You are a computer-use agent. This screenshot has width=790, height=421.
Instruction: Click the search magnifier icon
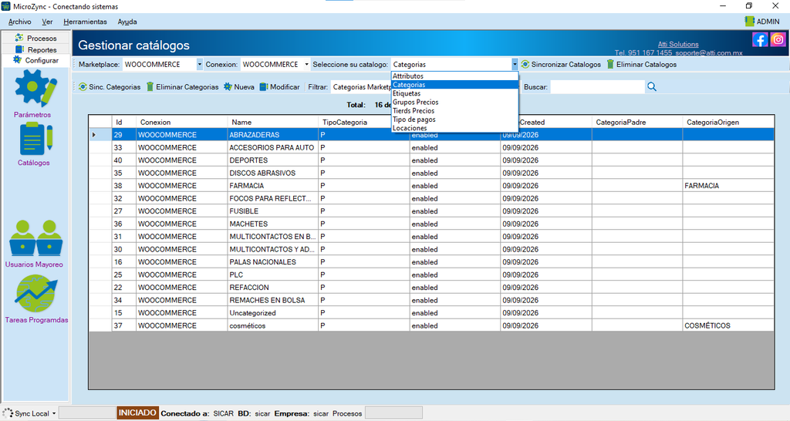click(x=652, y=86)
